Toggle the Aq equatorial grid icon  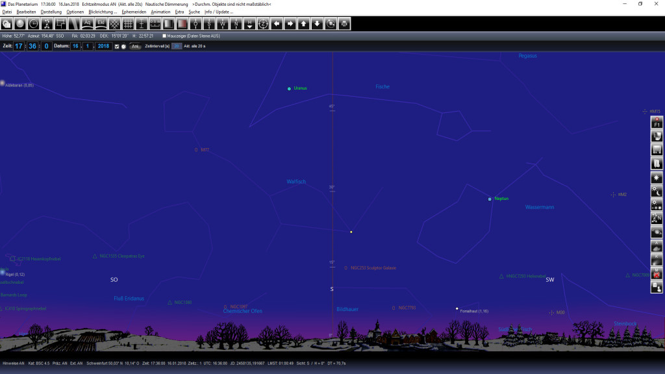(88, 24)
